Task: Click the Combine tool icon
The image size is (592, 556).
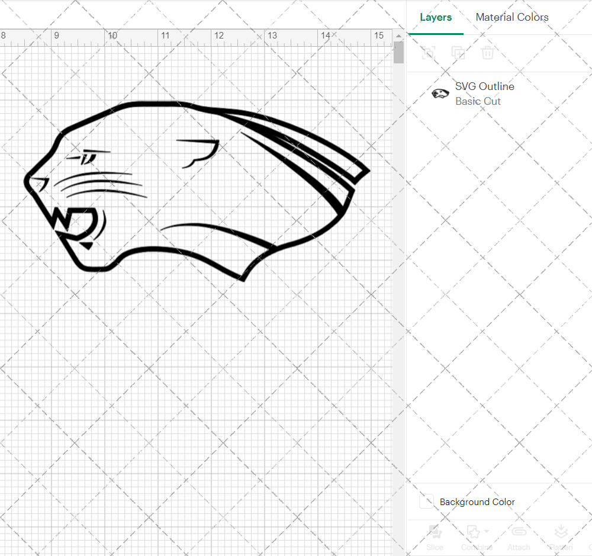Action: coord(473,532)
